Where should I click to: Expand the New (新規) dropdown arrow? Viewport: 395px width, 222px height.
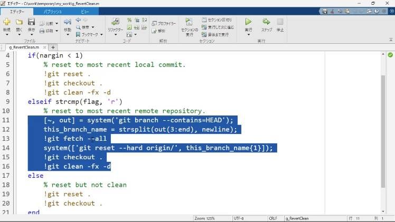pyautogui.click(x=7, y=35)
